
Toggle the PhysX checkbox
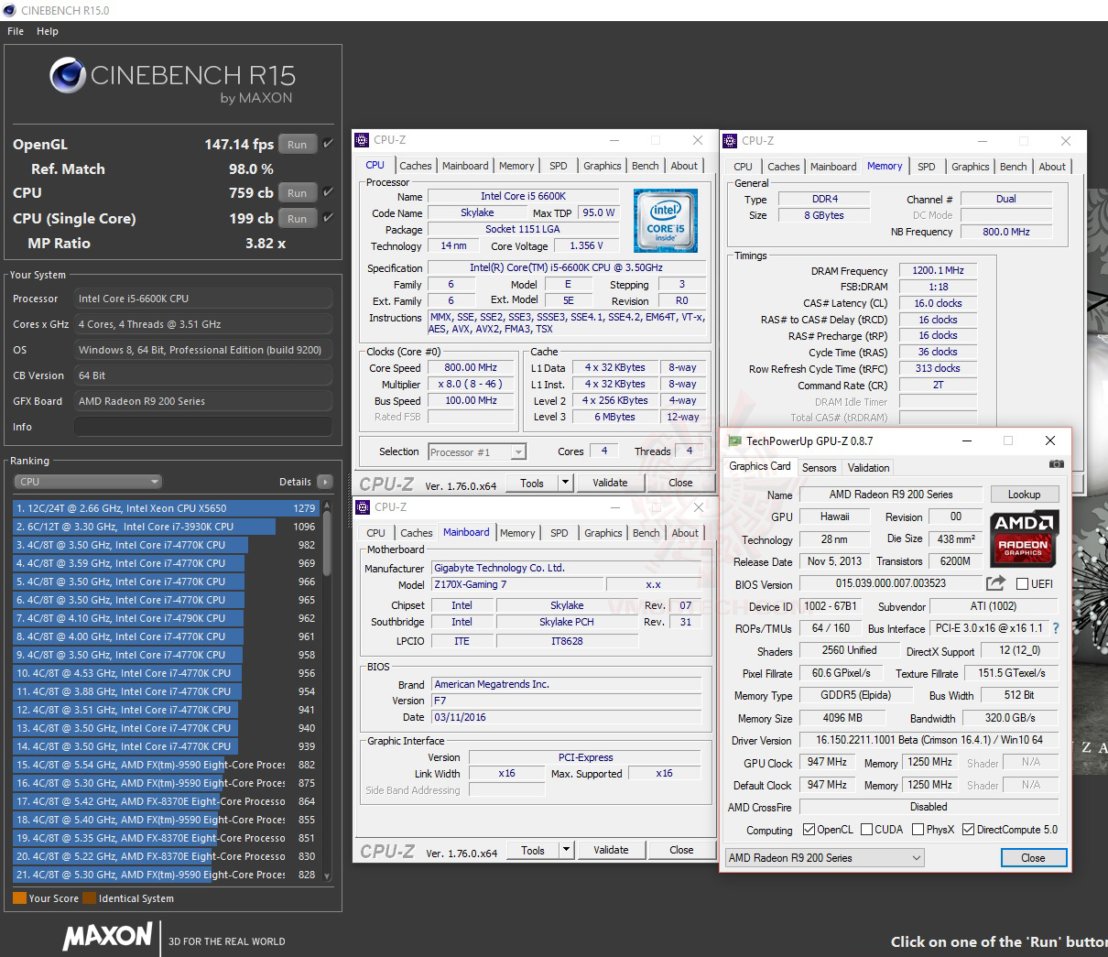(x=918, y=830)
